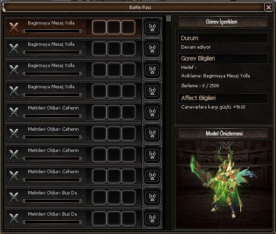Click crossed swords icon of last quest
The width and height of the screenshot is (276, 234).
[x=14, y=218]
